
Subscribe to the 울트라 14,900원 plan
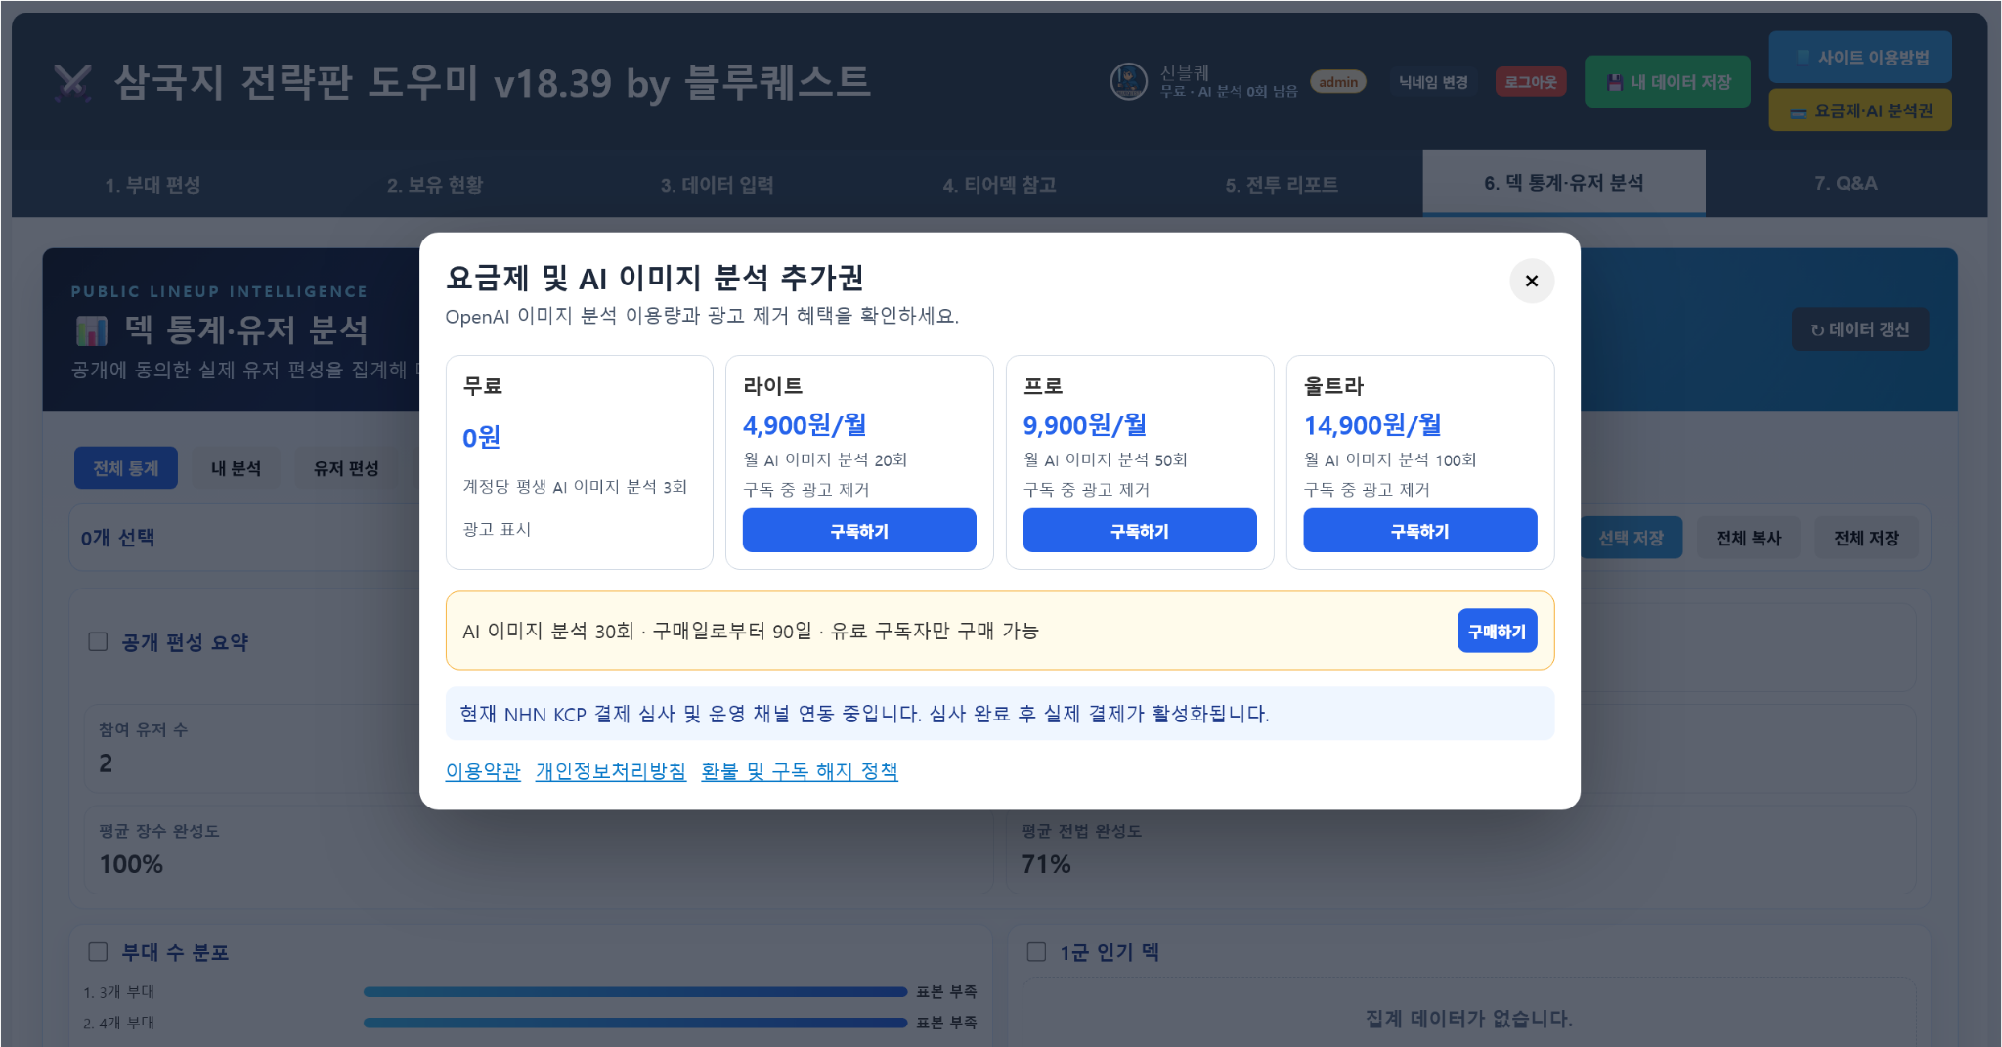[1419, 530]
